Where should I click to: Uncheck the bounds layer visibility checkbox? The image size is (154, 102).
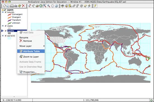point(6,12)
